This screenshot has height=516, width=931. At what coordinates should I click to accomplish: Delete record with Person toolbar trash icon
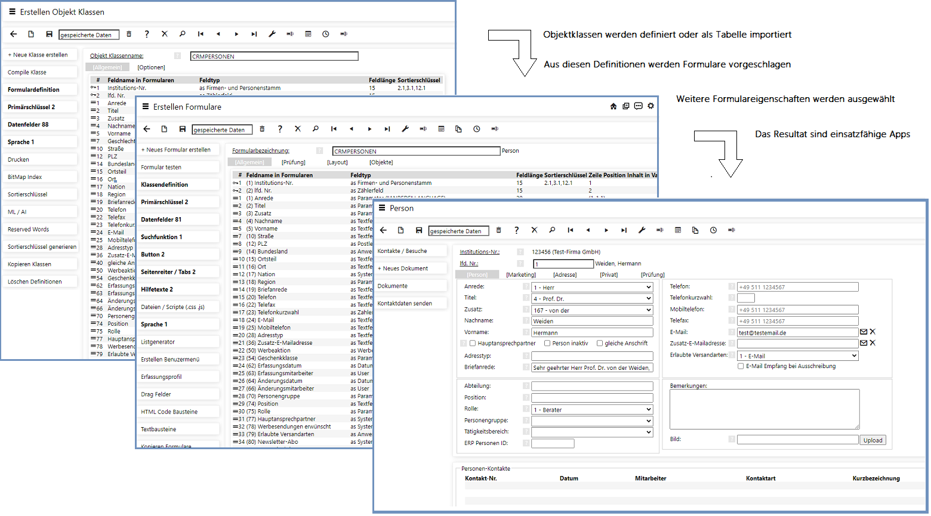pos(499,230)
